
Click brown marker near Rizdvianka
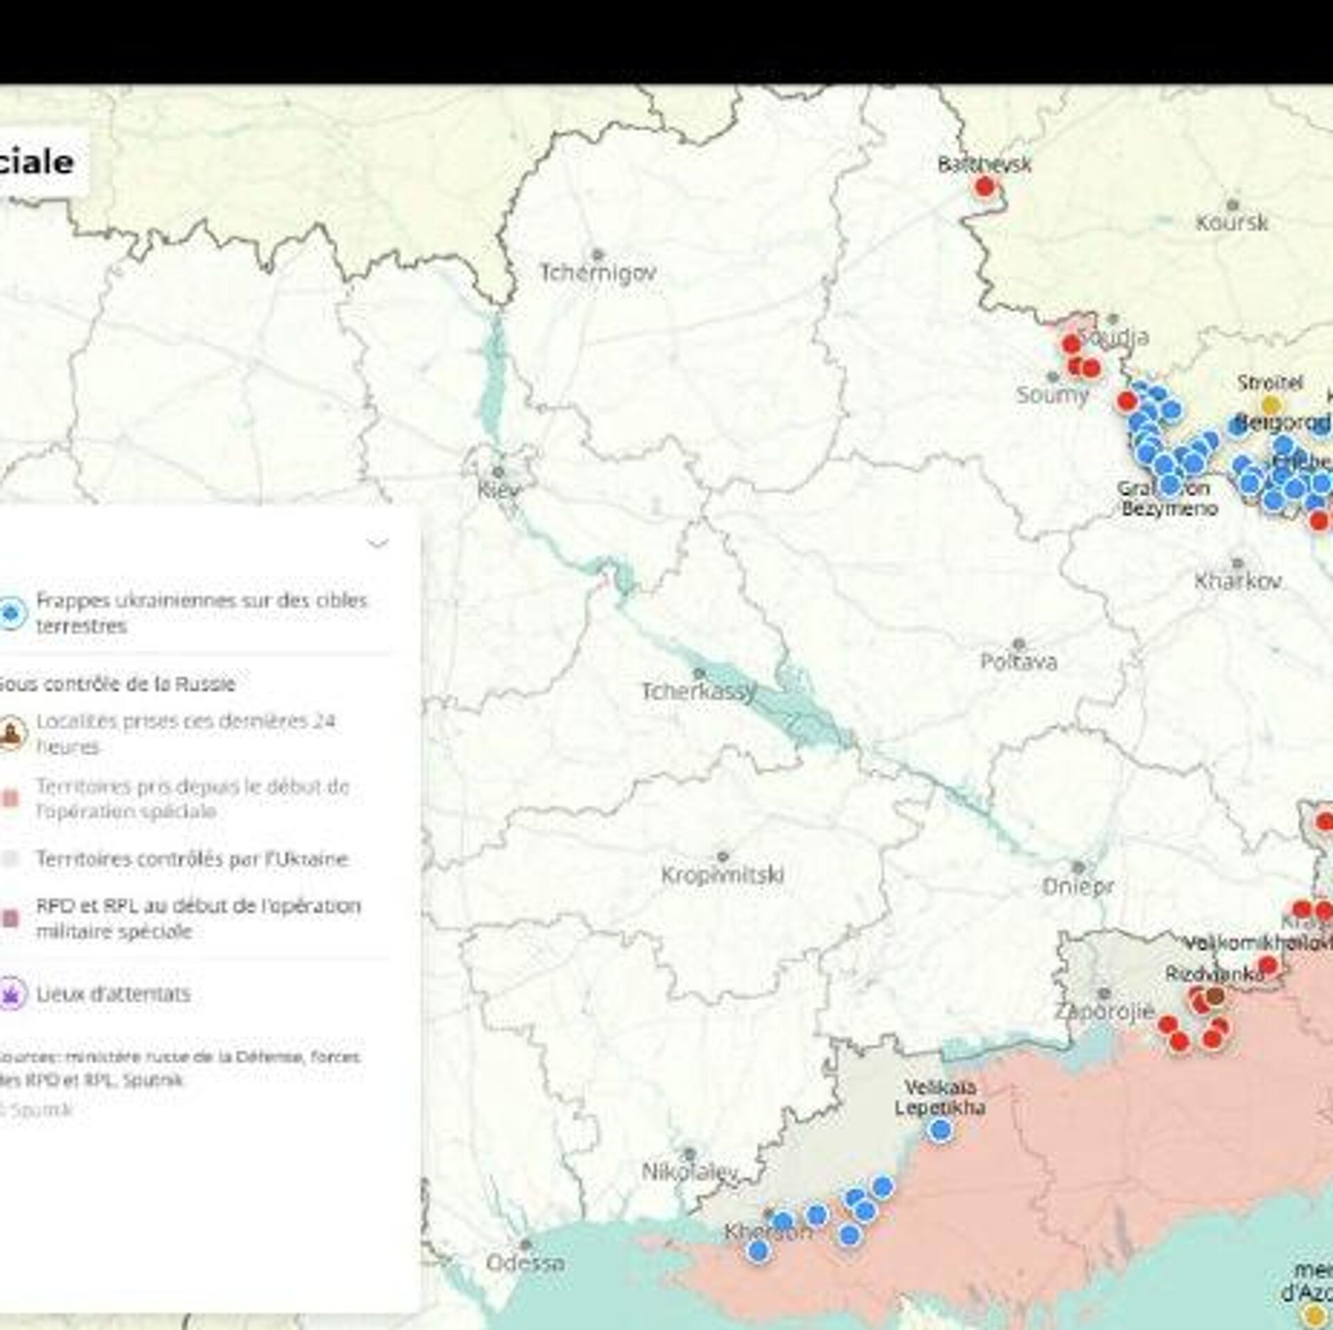coord(1215,995)
